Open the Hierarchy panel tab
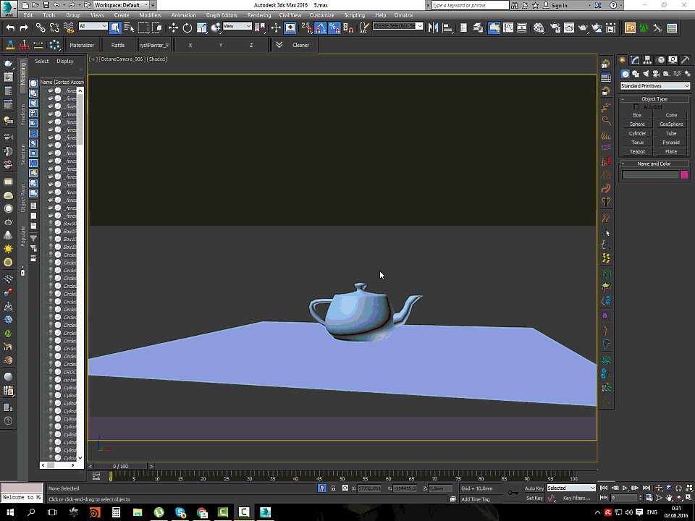The height and width of the screenshot is (521, 695). [647, 60]
